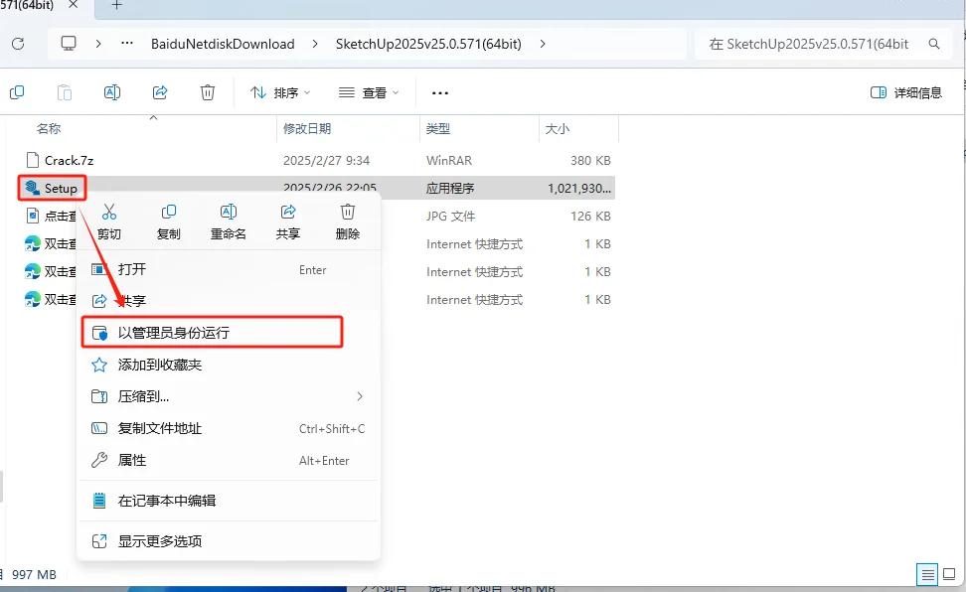Viewport: 966px width, 592px height.
Task: Switch to large thumbnails view icon
Action: pyautogui.click(x=949, y=575)
